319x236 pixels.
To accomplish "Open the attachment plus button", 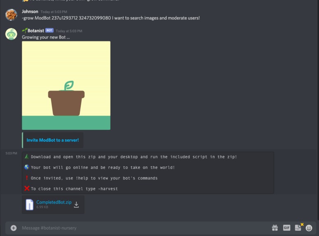I will (14, 228).
